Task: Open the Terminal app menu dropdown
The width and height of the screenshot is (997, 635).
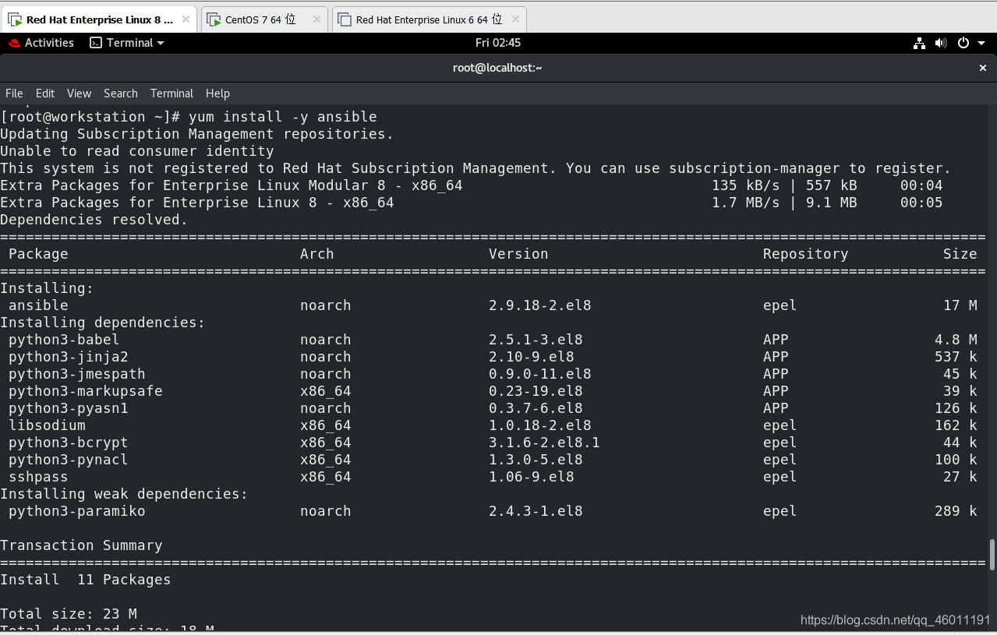Action: pyautogui.click(x=127, y=43)
